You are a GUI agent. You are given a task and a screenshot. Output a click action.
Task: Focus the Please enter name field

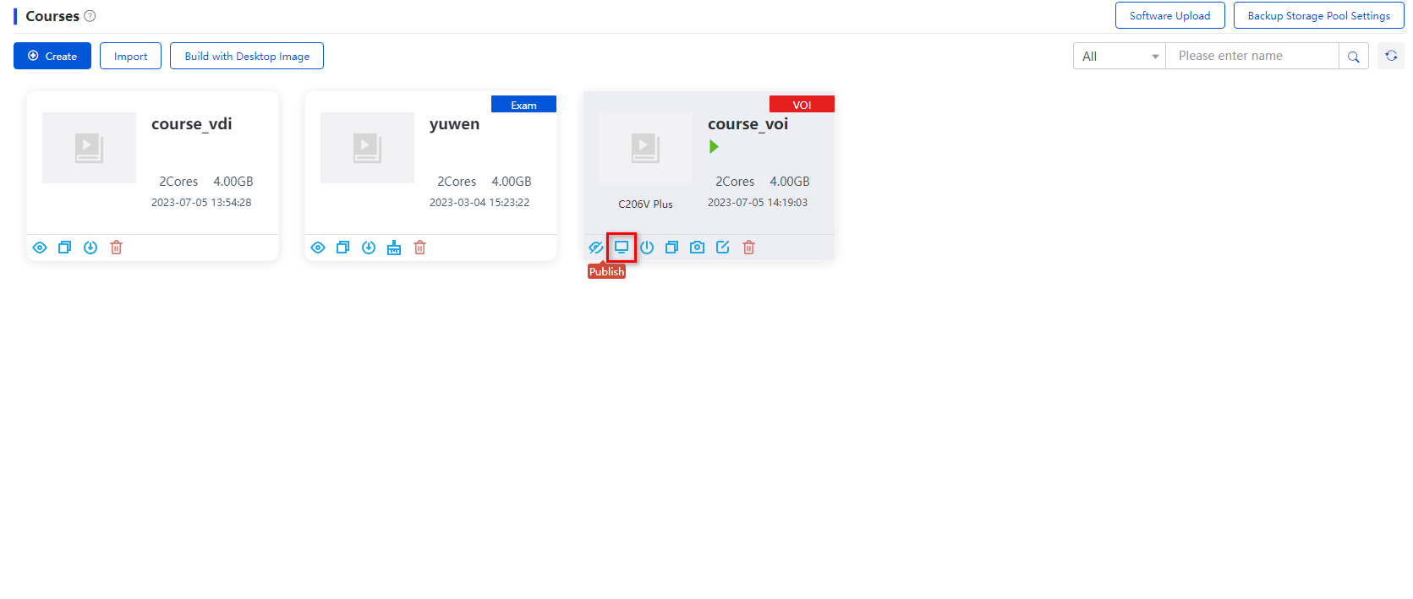click(1252, 57)
